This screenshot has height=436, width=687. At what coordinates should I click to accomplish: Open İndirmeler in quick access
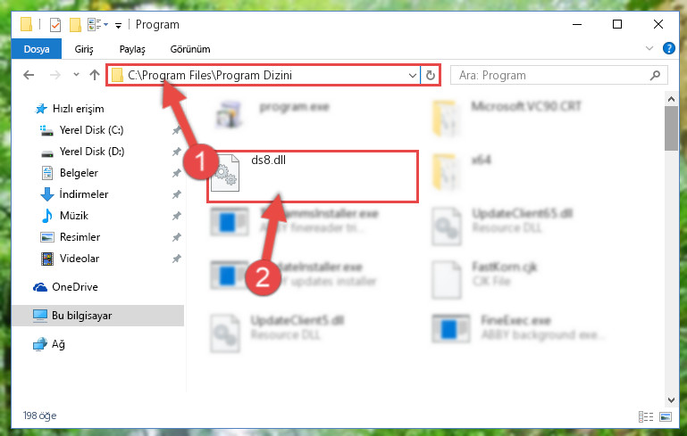tap(84, 194)
